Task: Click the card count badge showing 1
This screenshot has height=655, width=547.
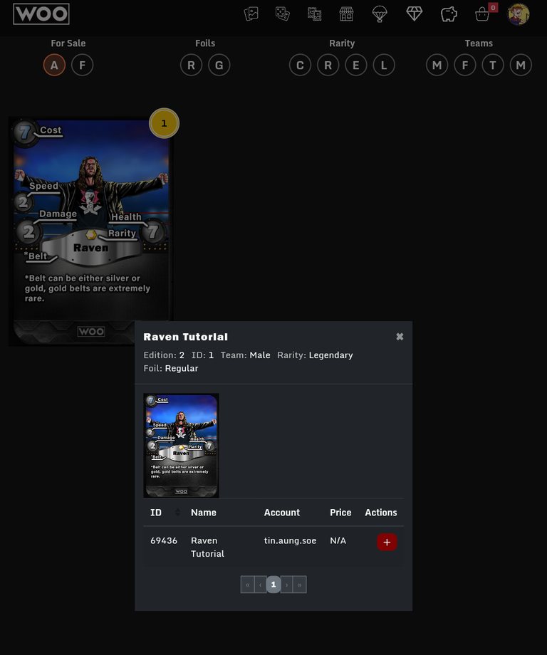Action: coord(165,123)
